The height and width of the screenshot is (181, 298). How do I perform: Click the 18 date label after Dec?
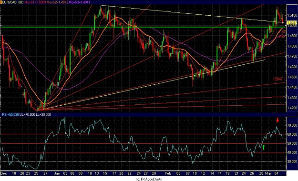(14, 173)
